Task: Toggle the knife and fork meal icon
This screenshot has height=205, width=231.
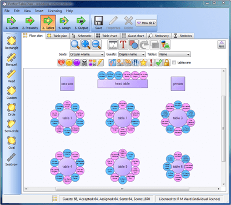Action: 135,63
